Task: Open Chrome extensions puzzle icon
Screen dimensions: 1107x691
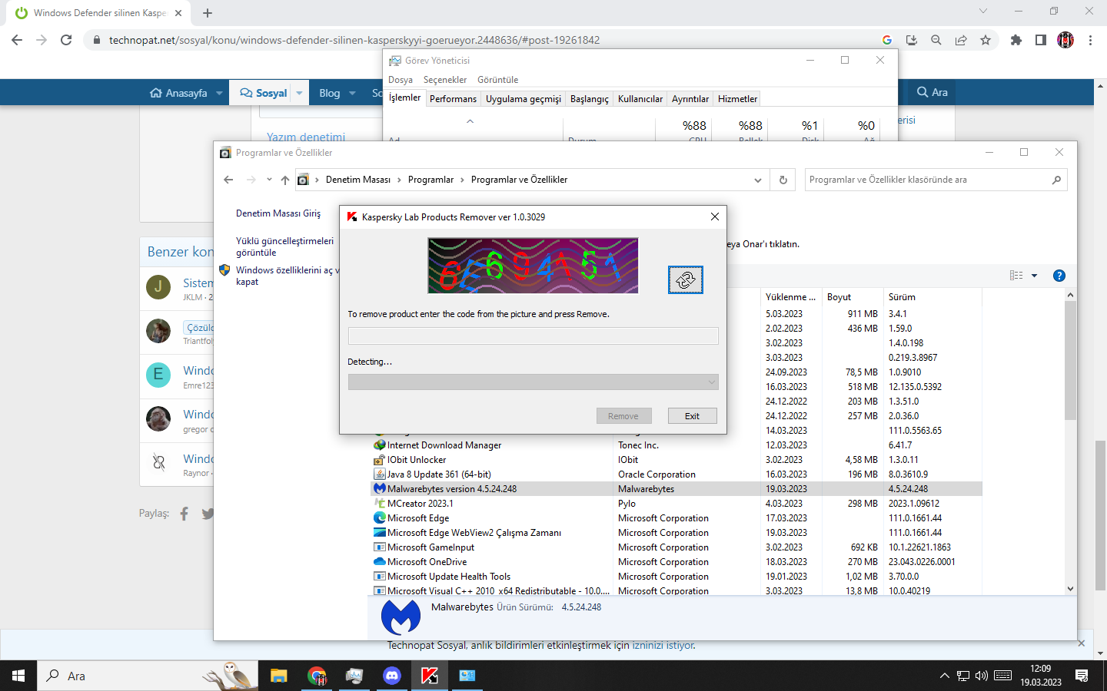Action: coord(1016,40)
